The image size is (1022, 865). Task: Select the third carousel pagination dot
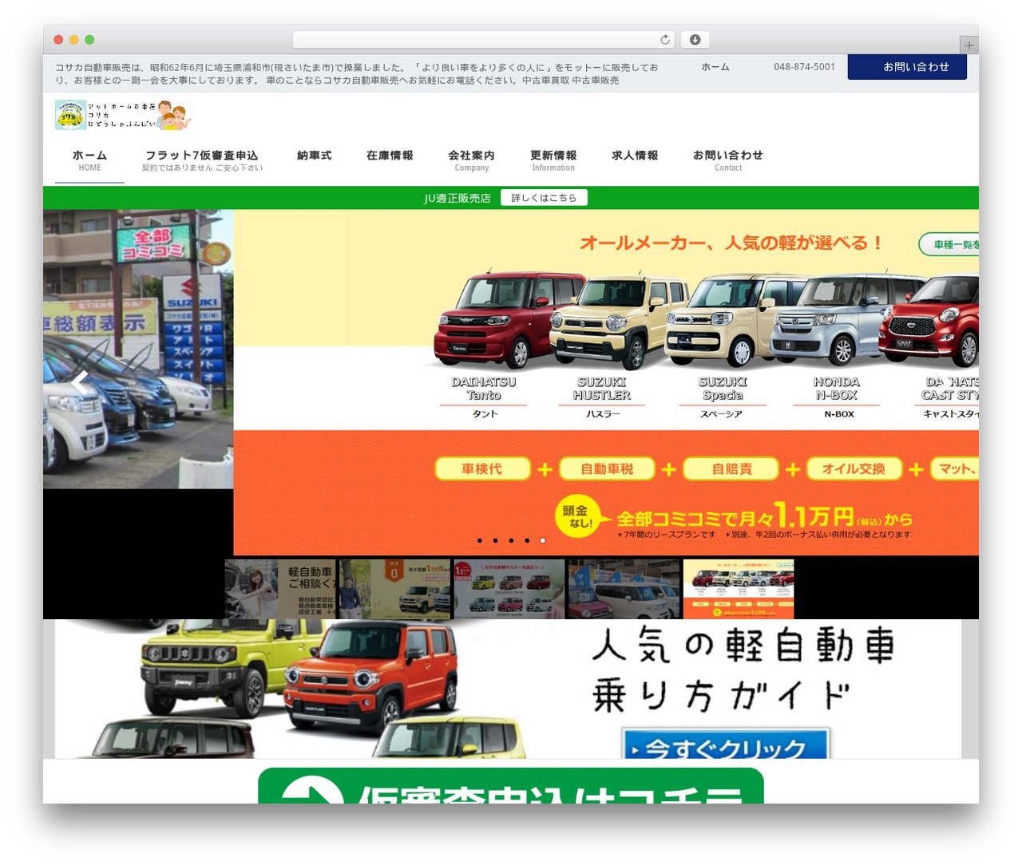click(511, 540)
